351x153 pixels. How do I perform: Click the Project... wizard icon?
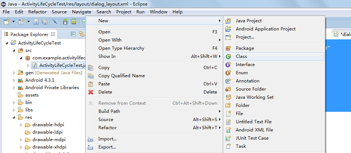point(228,37)
